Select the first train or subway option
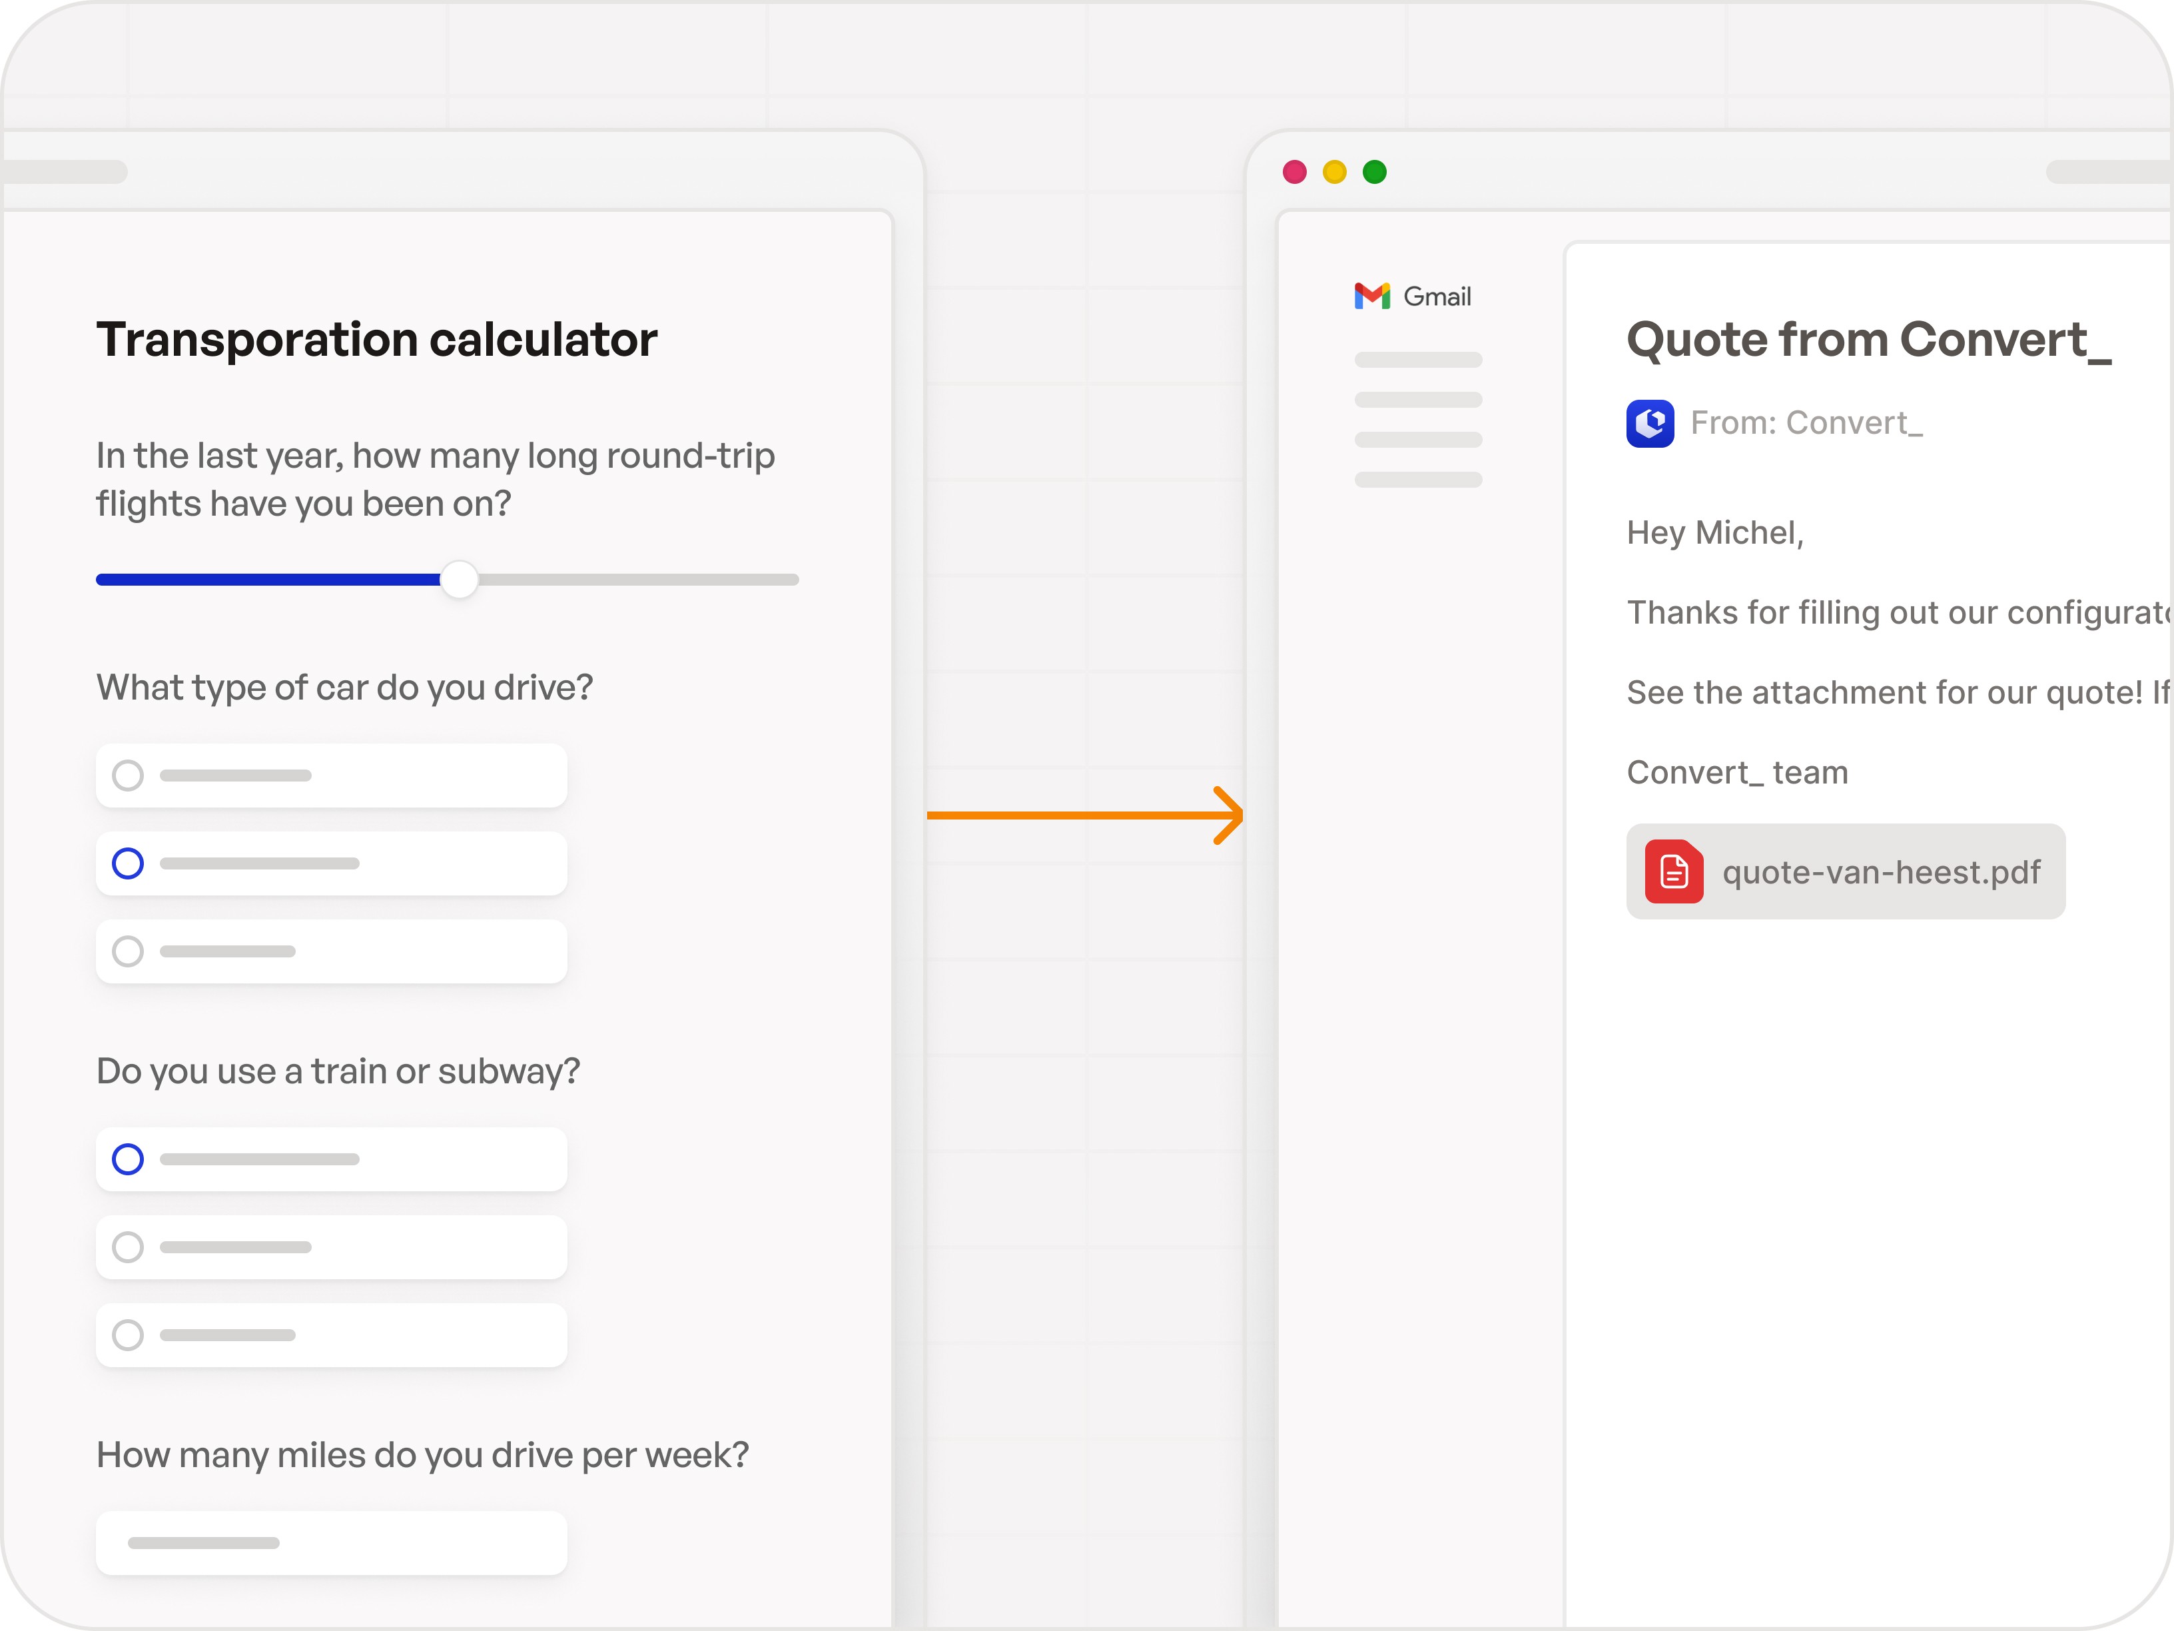This screenshot has height=1631, width=2174. (x=128, y=1159)
